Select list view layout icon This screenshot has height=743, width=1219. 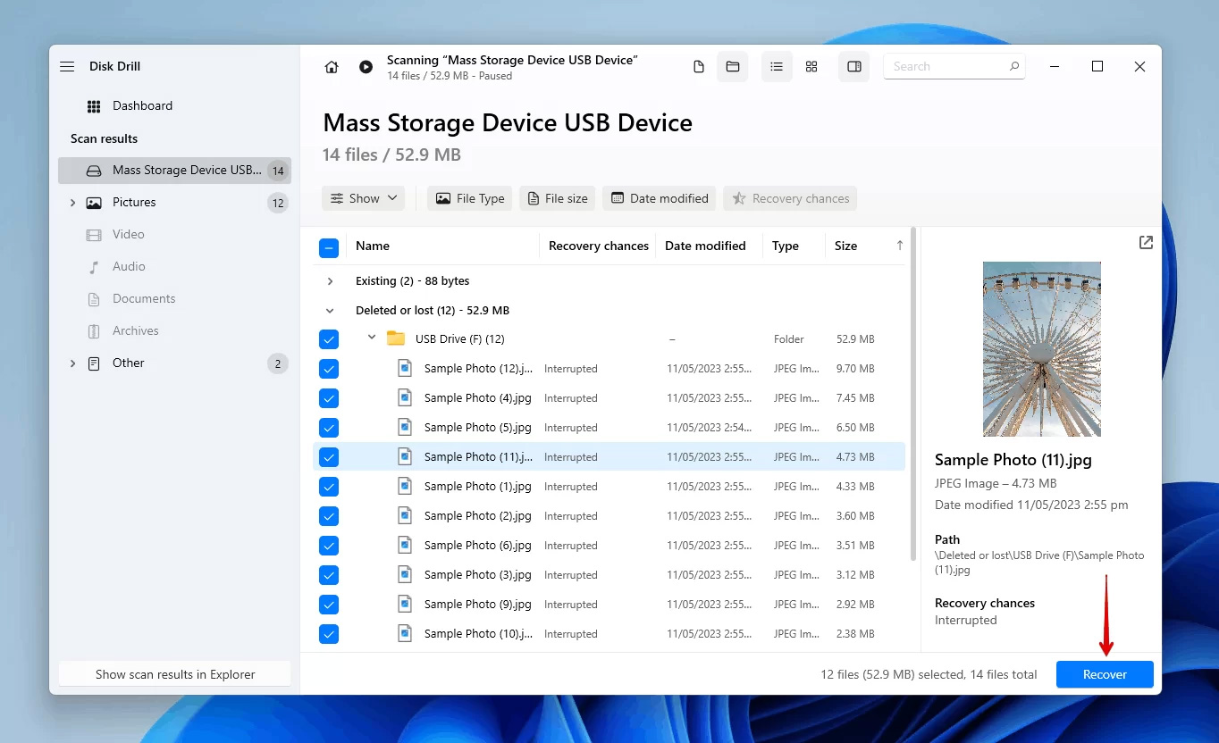(777, 67)
